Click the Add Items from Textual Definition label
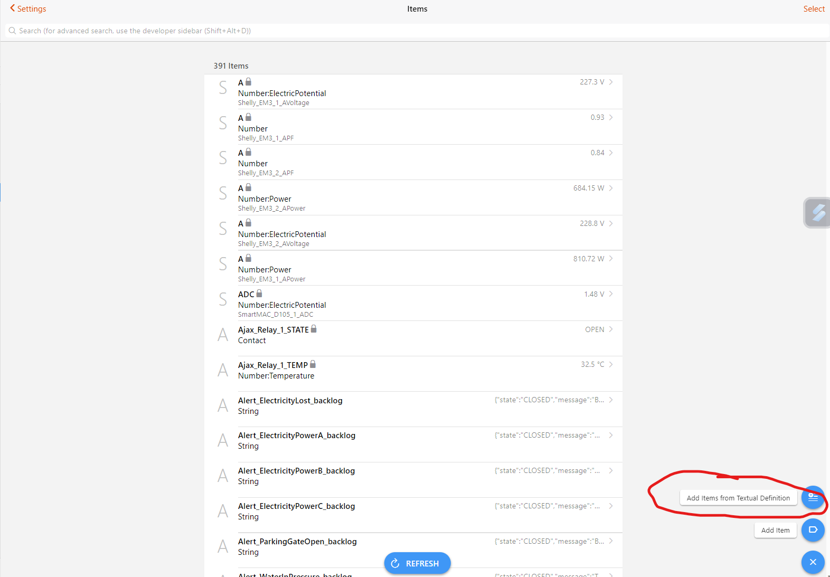830x577 pixels. click(738, 498)
